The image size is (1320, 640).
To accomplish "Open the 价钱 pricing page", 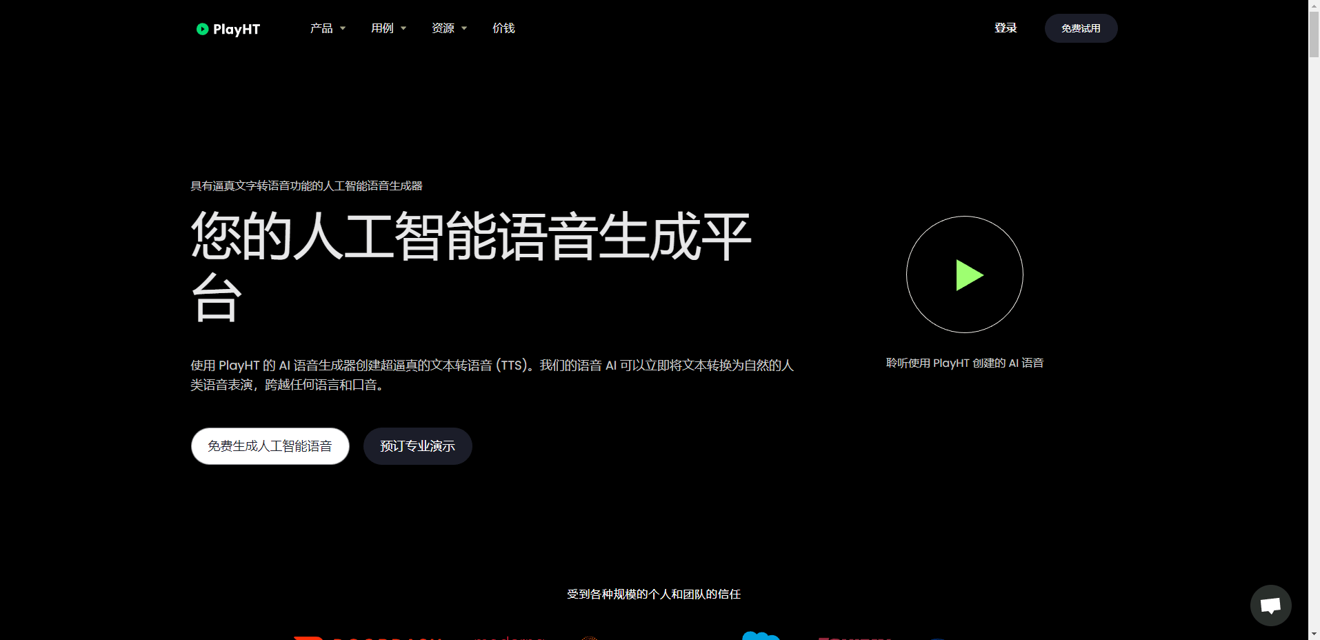I will pos(503,28).
